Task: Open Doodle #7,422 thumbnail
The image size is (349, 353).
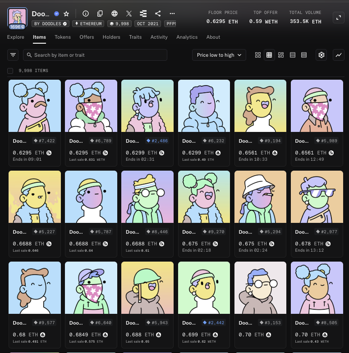Action: click(x=35, y=106)
